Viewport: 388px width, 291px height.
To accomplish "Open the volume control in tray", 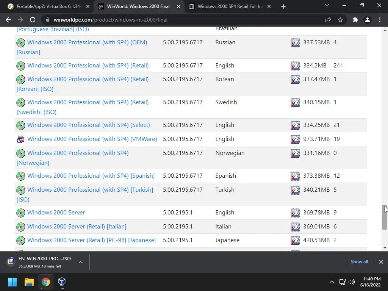I will coord(352,282).
